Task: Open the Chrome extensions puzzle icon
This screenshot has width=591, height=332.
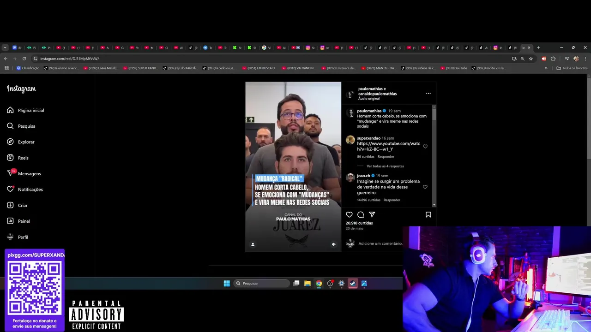Action: pyautogui.click(x=553, y=59)
